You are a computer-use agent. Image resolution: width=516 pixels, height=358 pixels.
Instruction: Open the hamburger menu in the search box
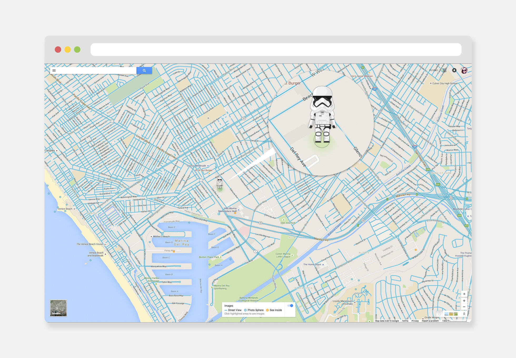[x=54, y=71]
